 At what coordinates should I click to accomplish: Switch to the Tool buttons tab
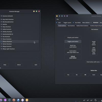[71, 26]
